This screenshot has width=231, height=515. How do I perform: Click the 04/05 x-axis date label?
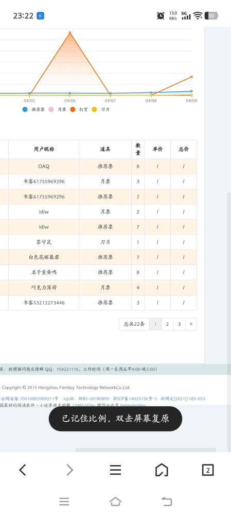click(29, 101)
